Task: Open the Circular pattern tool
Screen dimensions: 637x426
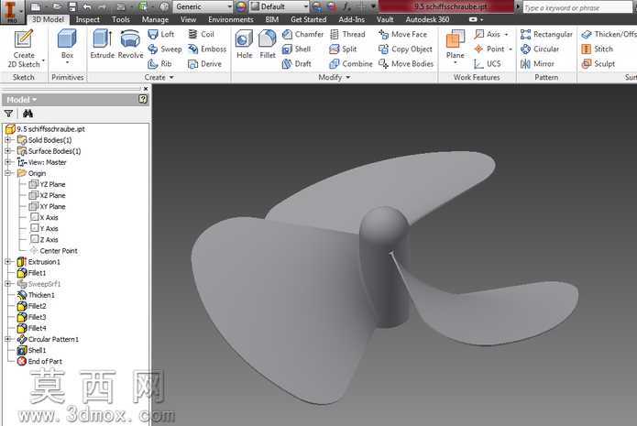Action: (540, 49)
